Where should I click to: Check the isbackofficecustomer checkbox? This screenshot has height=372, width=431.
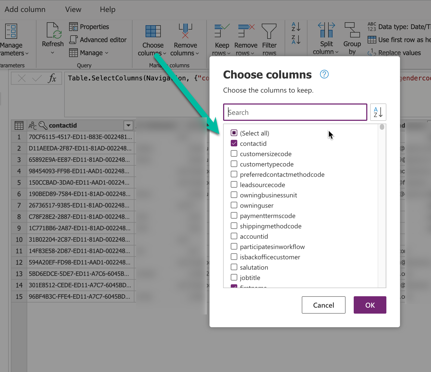click(x=234, y=257)
